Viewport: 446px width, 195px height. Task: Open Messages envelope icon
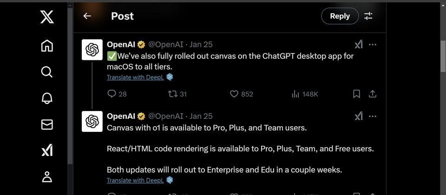pyautogui.click(x=47, y=124)
